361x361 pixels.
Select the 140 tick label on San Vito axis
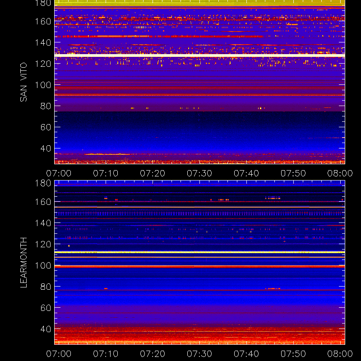click(43, 42)
